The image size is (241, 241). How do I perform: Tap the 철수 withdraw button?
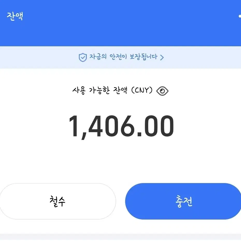click(58, 201)
